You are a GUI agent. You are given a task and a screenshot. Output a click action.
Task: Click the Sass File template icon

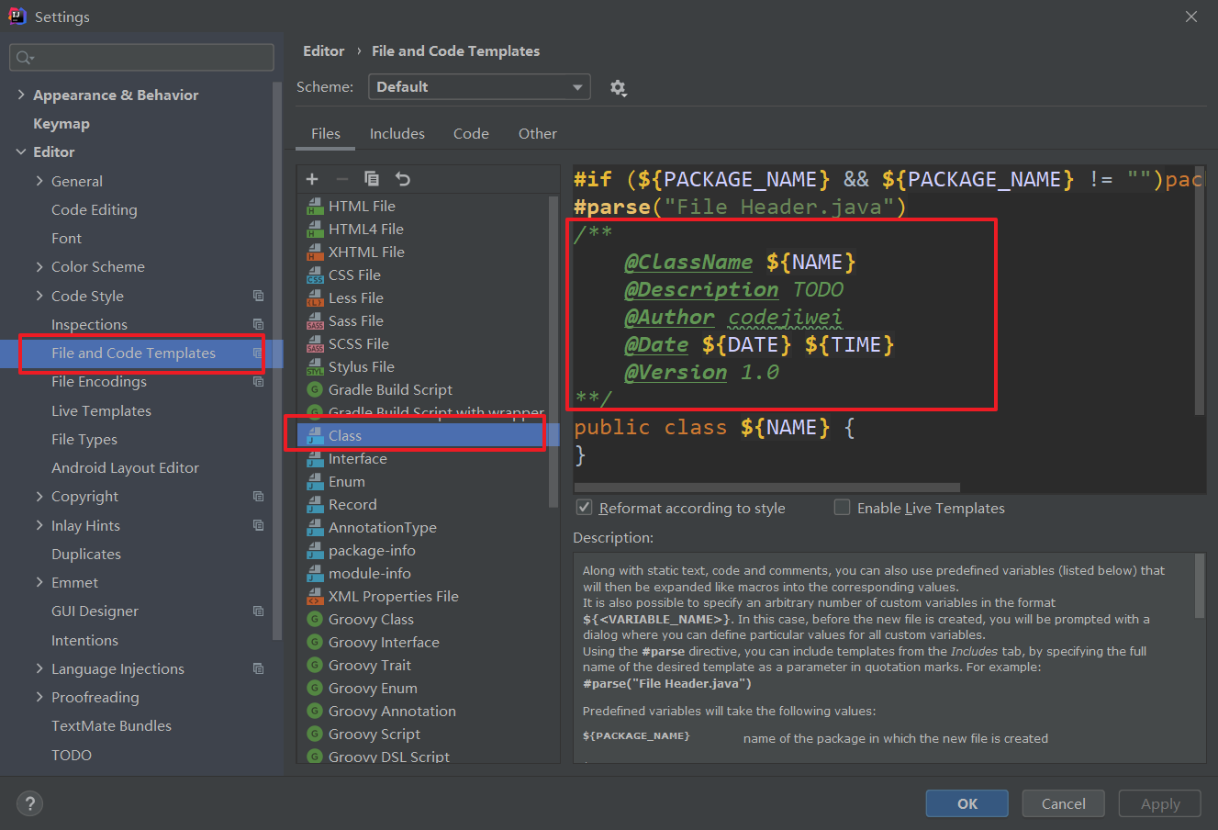tap(315, 321)
